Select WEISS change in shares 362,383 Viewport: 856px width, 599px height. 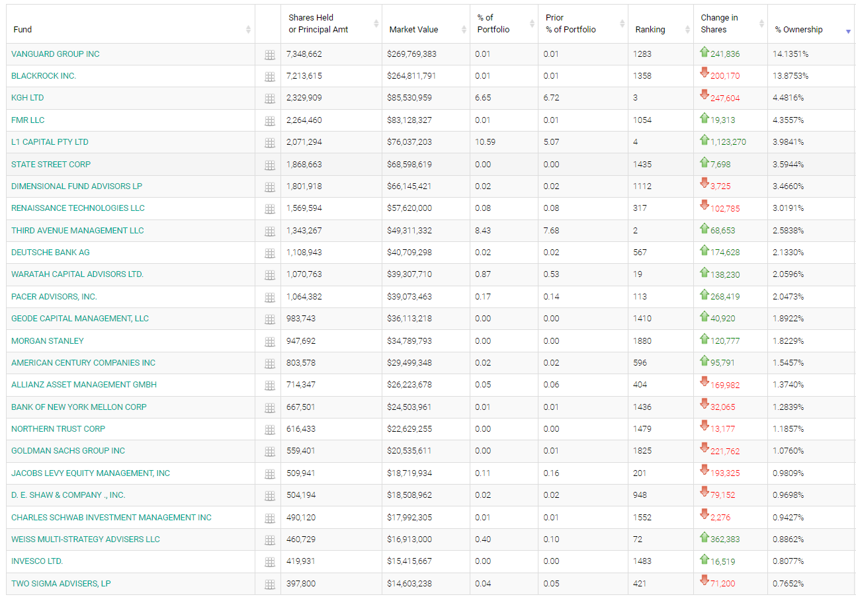pos(725,539)
